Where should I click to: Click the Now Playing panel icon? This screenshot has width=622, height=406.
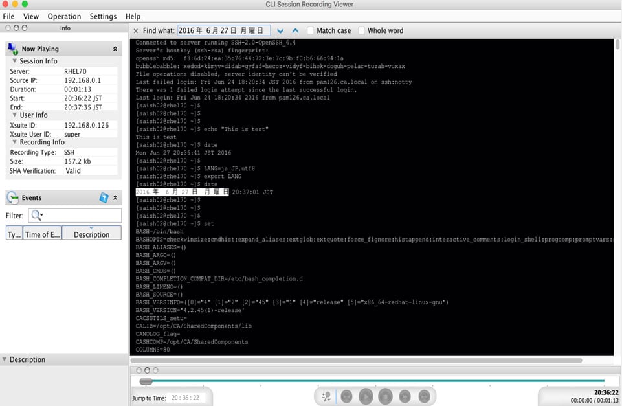click(x=11, y=48)
